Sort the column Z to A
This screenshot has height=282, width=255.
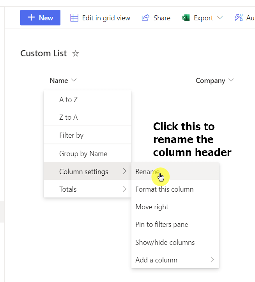(87, 117)
